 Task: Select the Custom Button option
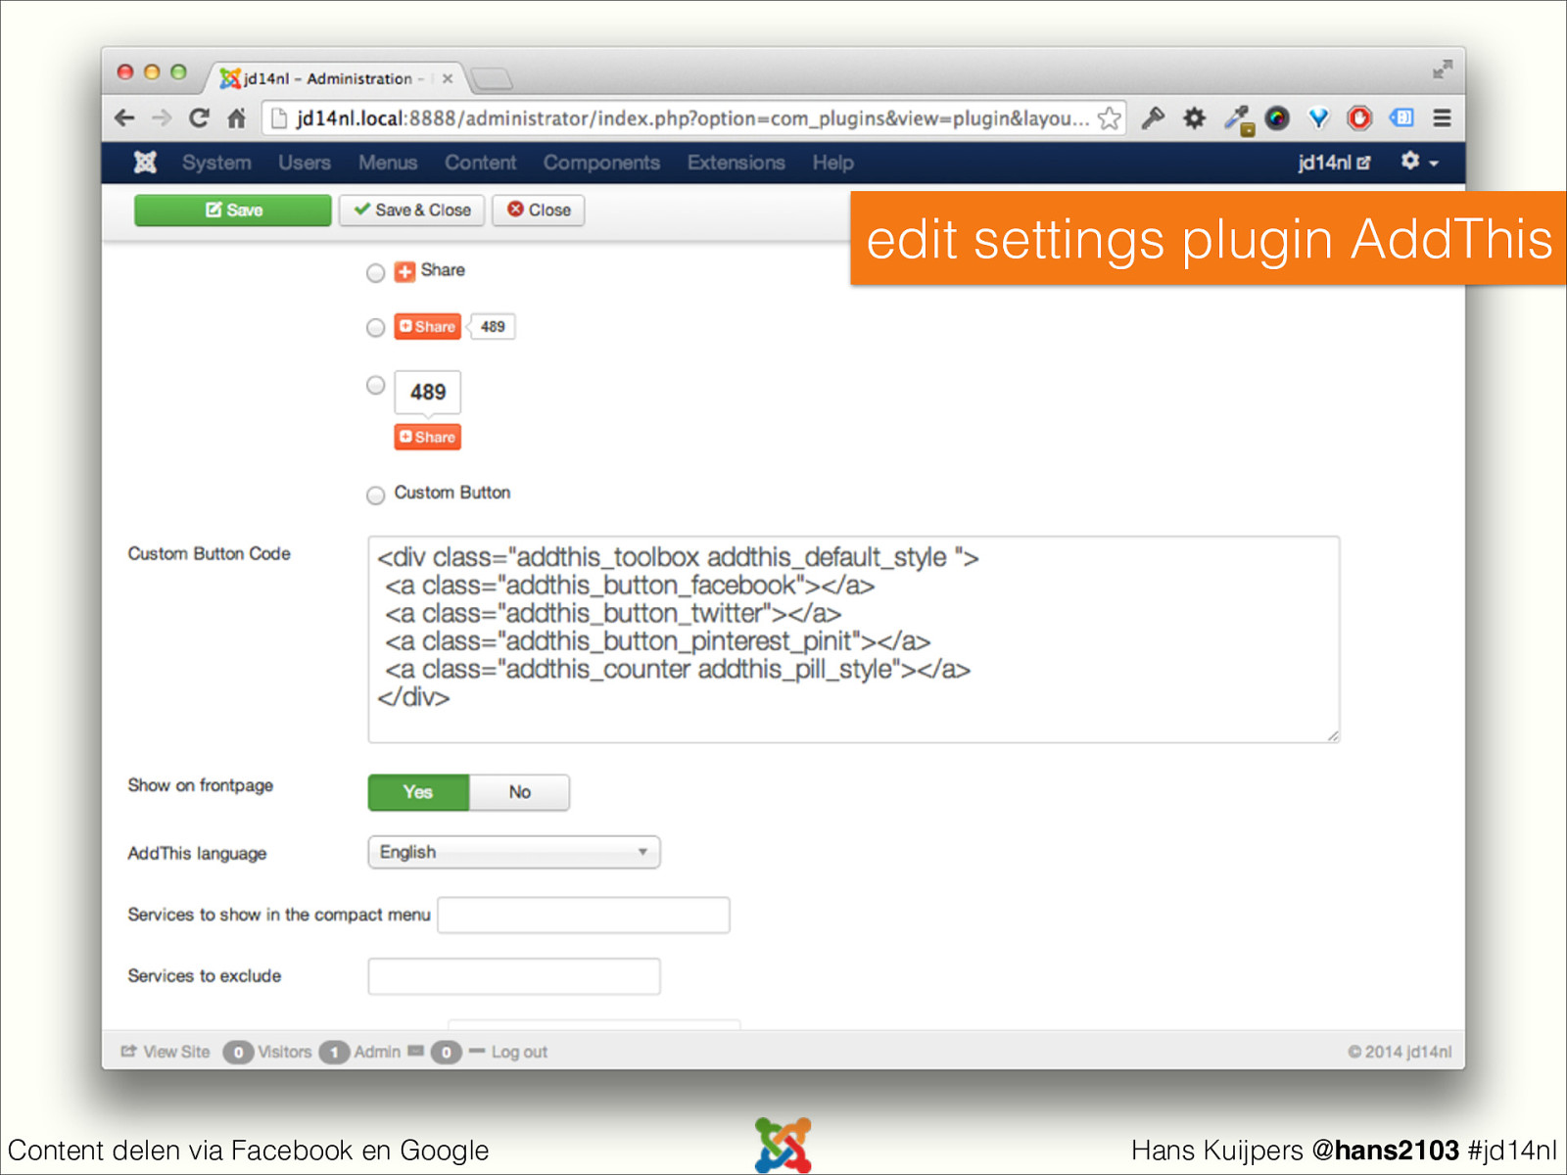tap(375, 495)
